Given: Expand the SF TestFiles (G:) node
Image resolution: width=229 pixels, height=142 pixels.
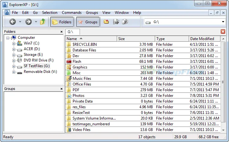Looking at the screenshot, I should (x=14, y=66).
